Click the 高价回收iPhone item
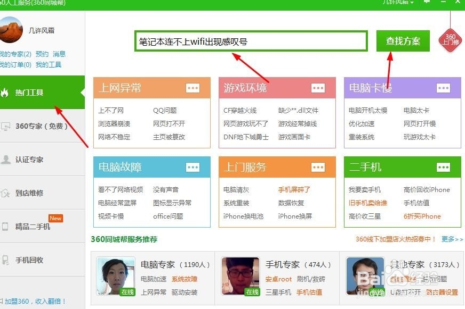465x309 pixels. pos(427,189)
